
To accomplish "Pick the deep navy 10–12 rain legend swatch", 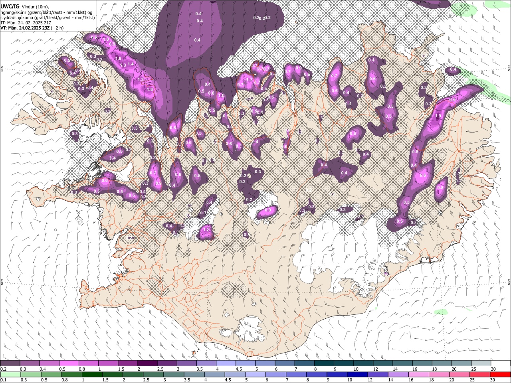I will 358,375.
